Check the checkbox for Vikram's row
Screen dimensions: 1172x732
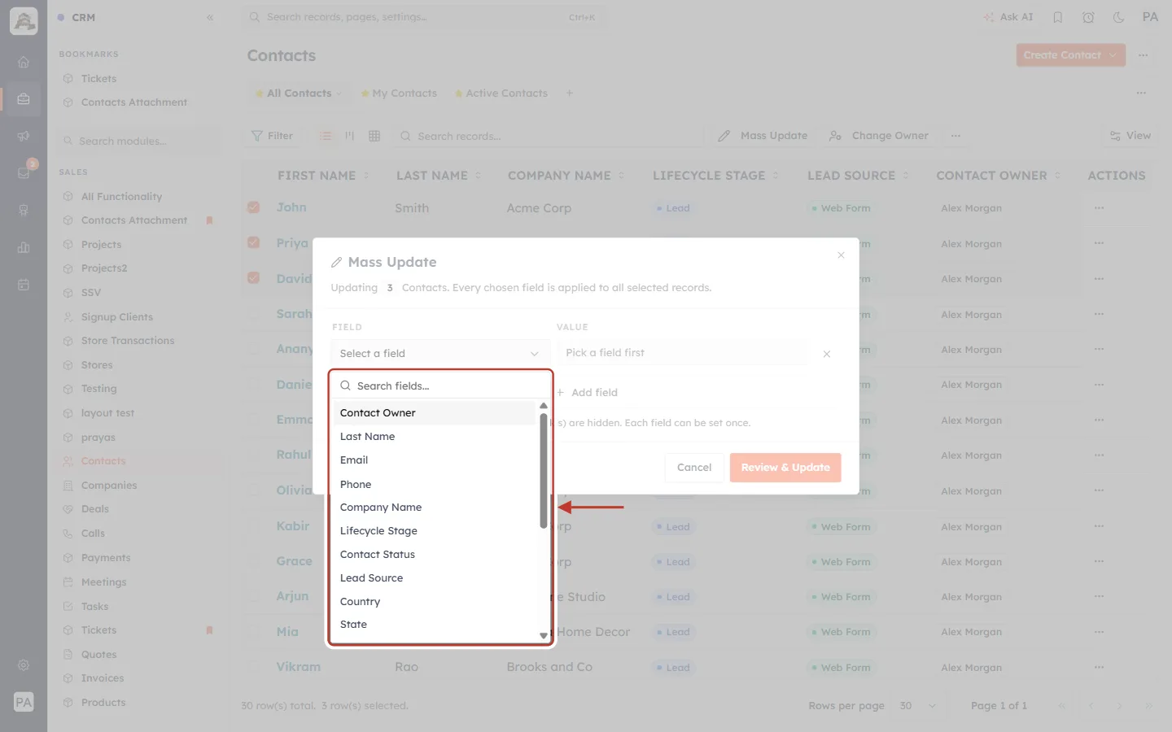(254, 666)
